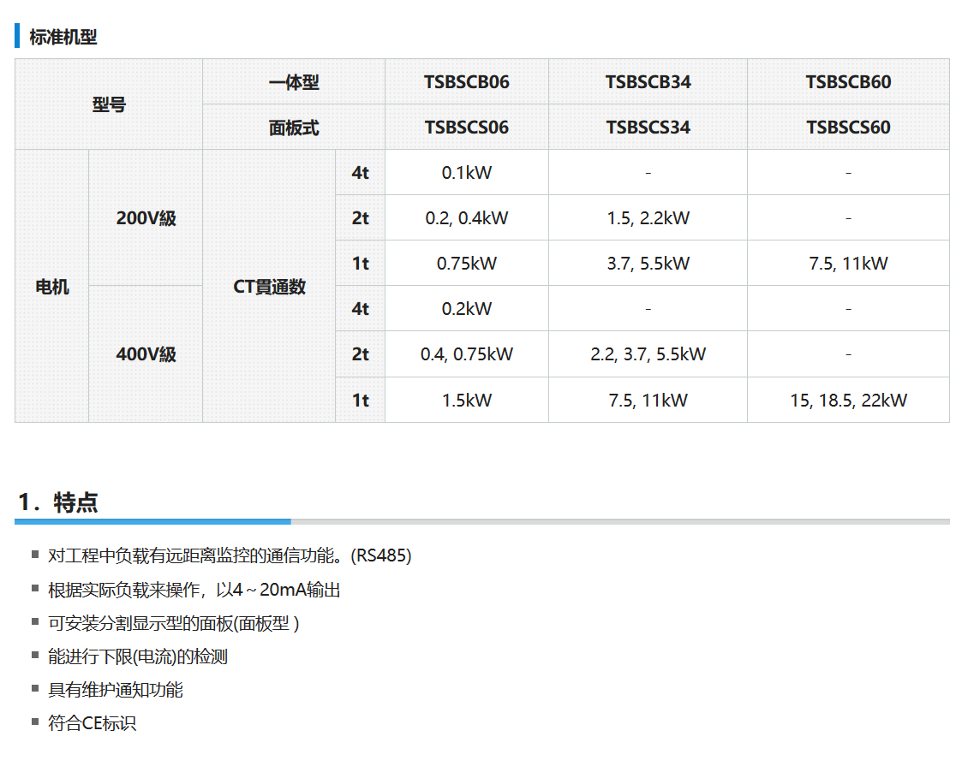Click 7.5, 11kW in the TSBSCB34 column
The width and height of the screenshot is (962, 778).
(x=648, y=400)
